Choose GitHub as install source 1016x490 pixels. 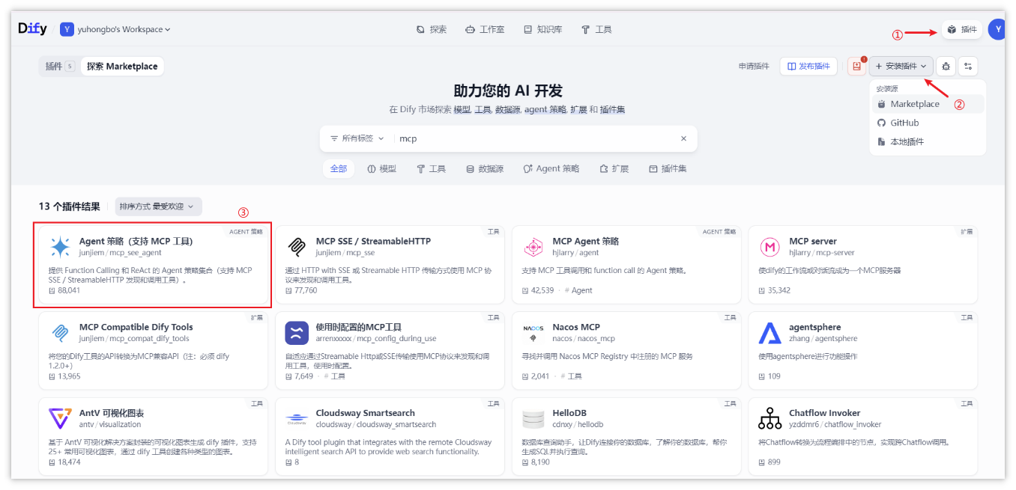[x=928, y=123]
